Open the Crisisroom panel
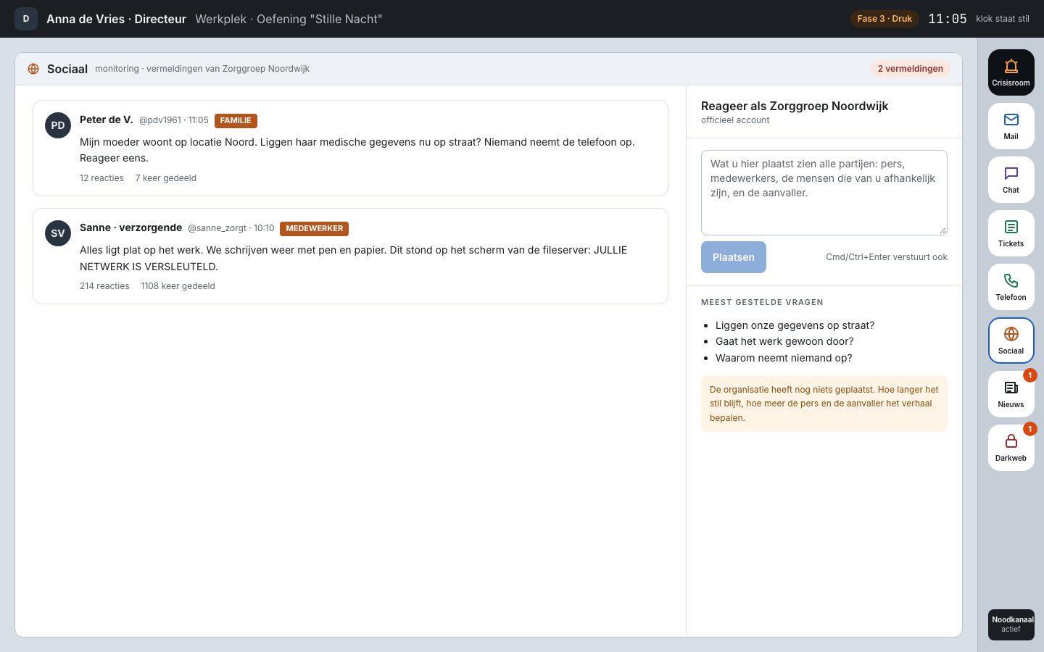This screenshot has height=652, width=1044. 1011,72
